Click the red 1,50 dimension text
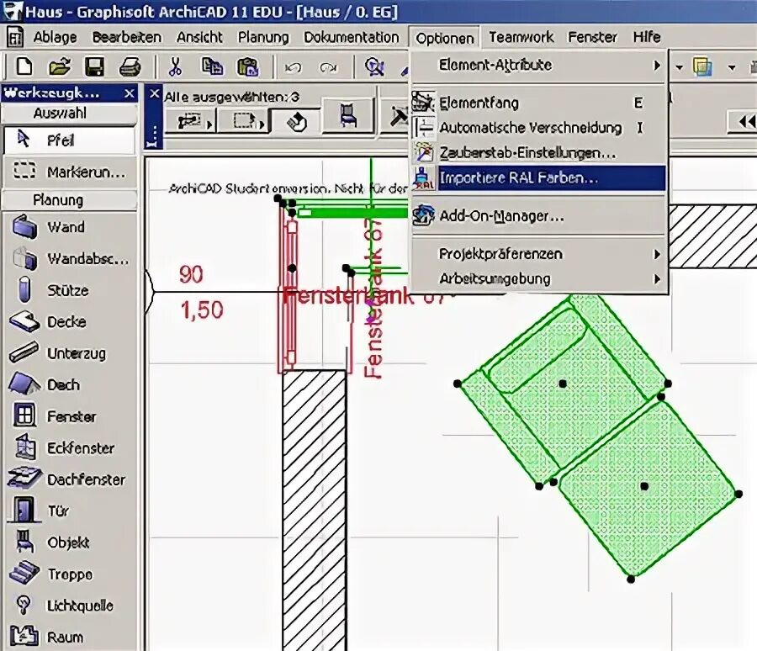 (x=202, y=310)
